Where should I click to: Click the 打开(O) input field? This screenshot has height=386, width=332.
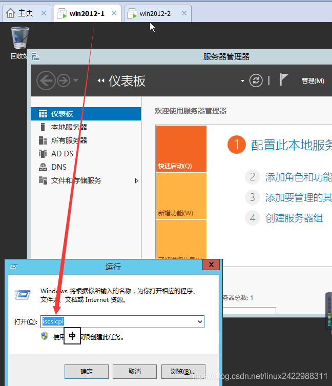tap(122, 321)
